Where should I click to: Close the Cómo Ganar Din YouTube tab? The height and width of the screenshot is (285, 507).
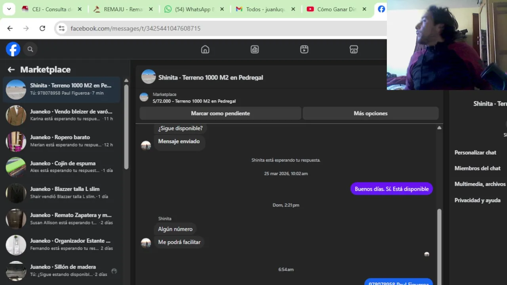point(364,9)
